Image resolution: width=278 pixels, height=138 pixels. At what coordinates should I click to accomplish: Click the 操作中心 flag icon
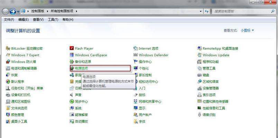[136, 61]
